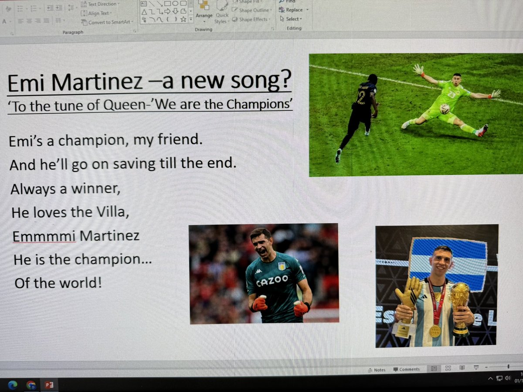Open the Select menu in Editing group
Screen dimensions: 523x392
pos(291,19)
